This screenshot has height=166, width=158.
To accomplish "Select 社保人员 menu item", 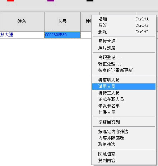I will coord(124,112).
